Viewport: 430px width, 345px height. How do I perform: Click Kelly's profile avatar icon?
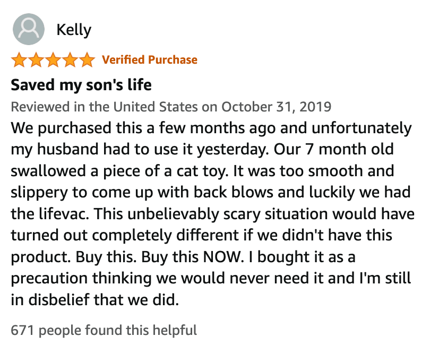click(29, 29)
